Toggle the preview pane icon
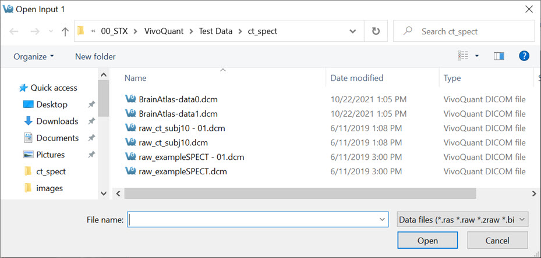541x258 pixels. [x=498, y=56]
